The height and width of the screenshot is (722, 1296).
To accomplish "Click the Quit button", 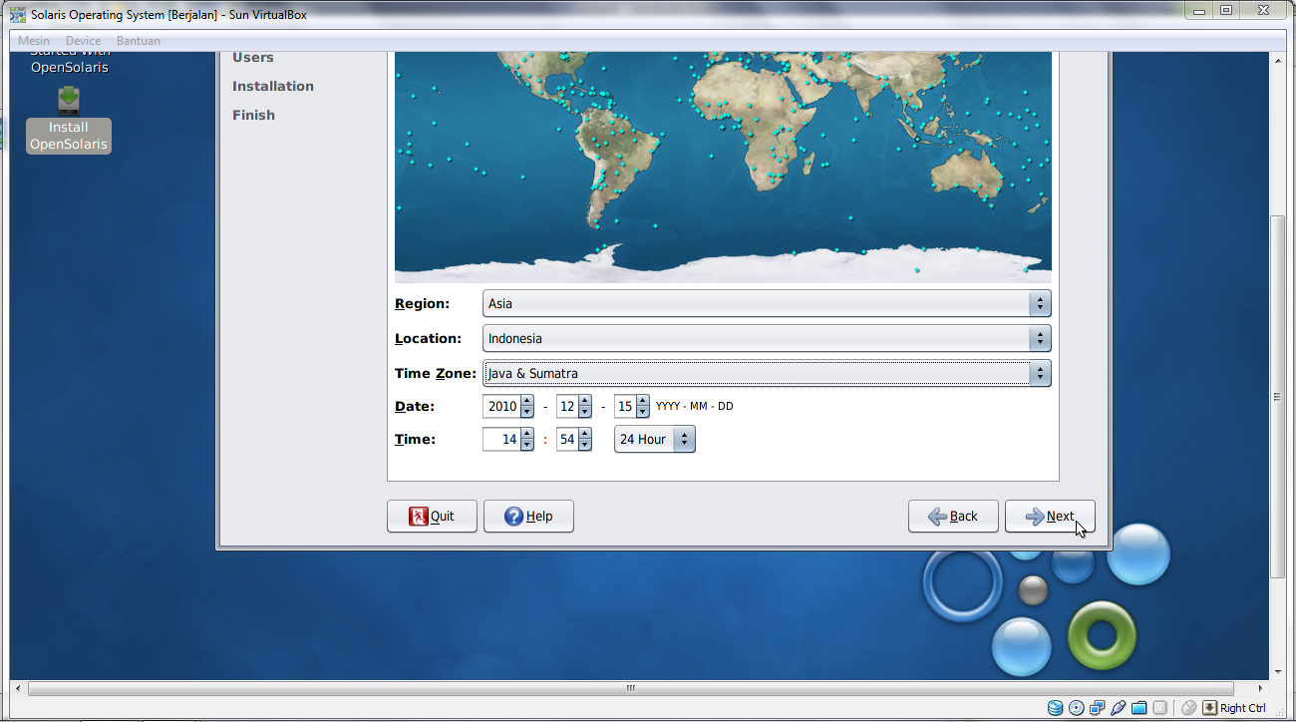I will tap(432, 516).
